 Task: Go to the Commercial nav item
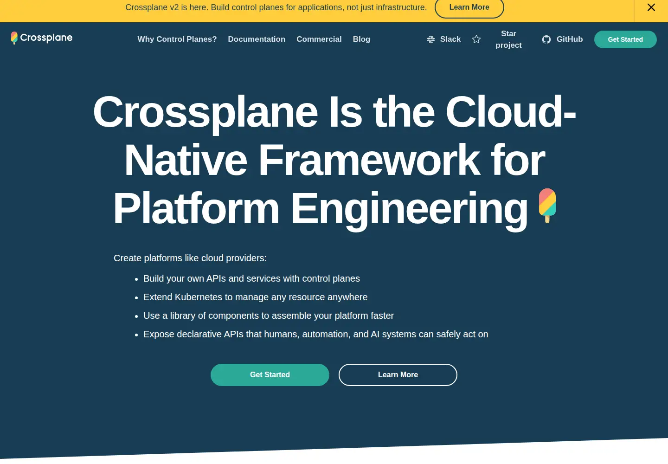pos(319,39)
